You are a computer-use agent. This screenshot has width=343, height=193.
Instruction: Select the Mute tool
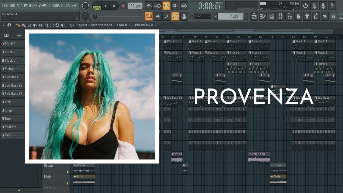tap(35, 25)
